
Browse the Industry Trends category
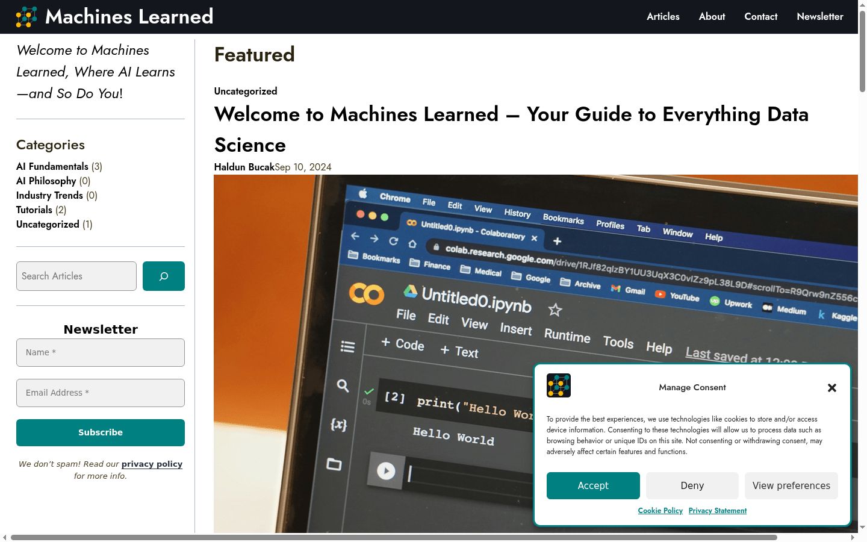[49, 196]
